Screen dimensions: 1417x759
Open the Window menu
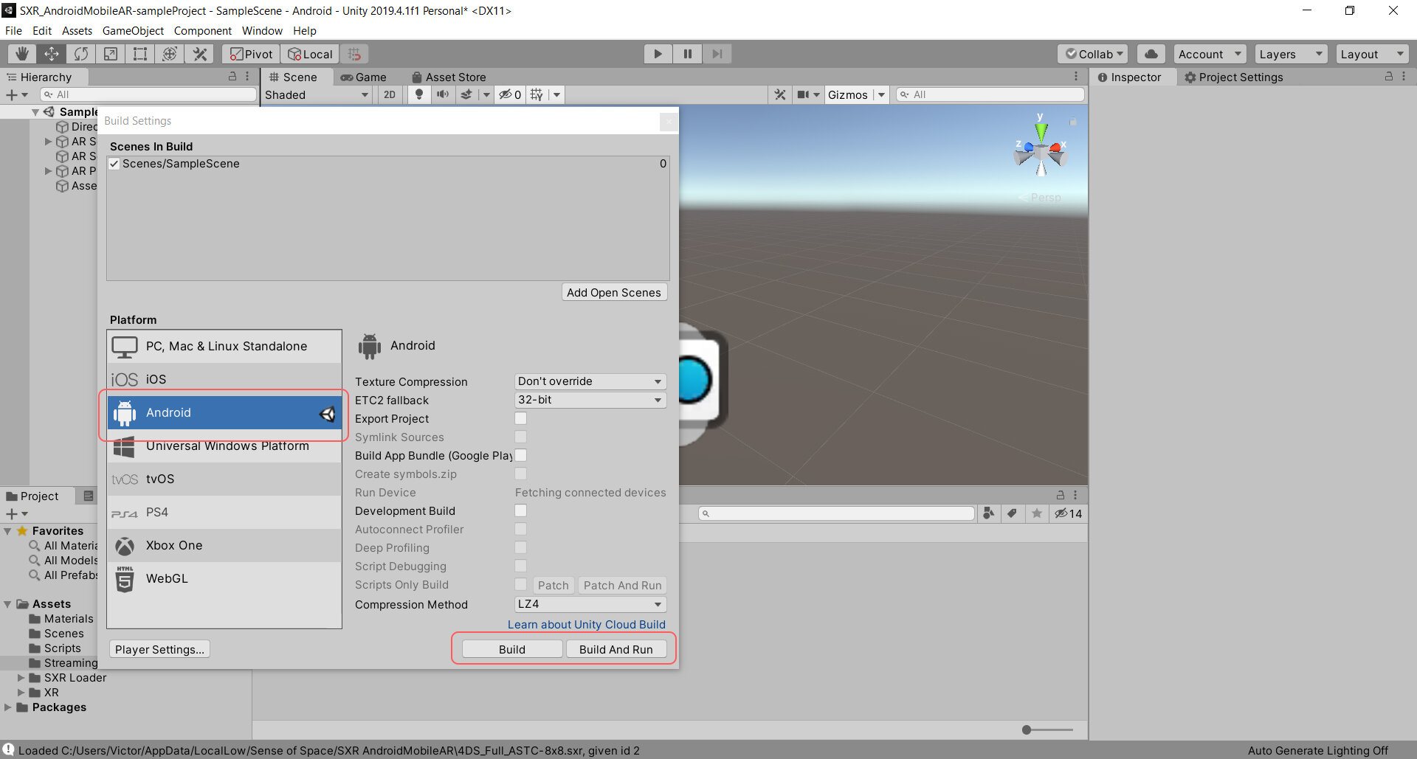[x=262, y=30]
